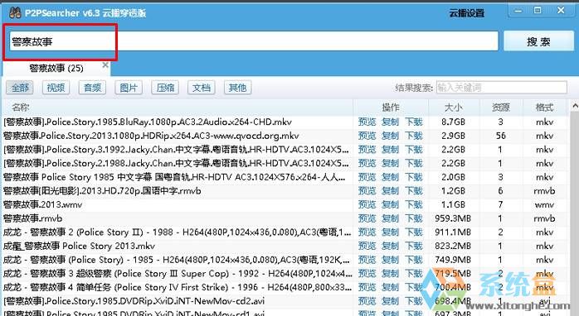Download the 823.2MB Police Story 2013.mkv

(x=414, y=246)
